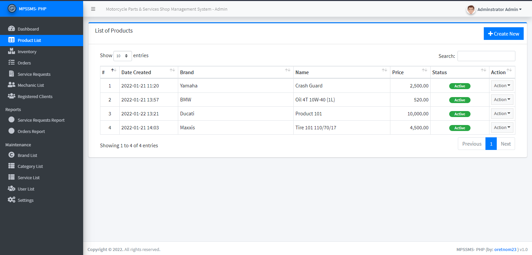Click the '10,000.00' price cell
Viewport: 532px width, 255px height.
tap(410, 114)
